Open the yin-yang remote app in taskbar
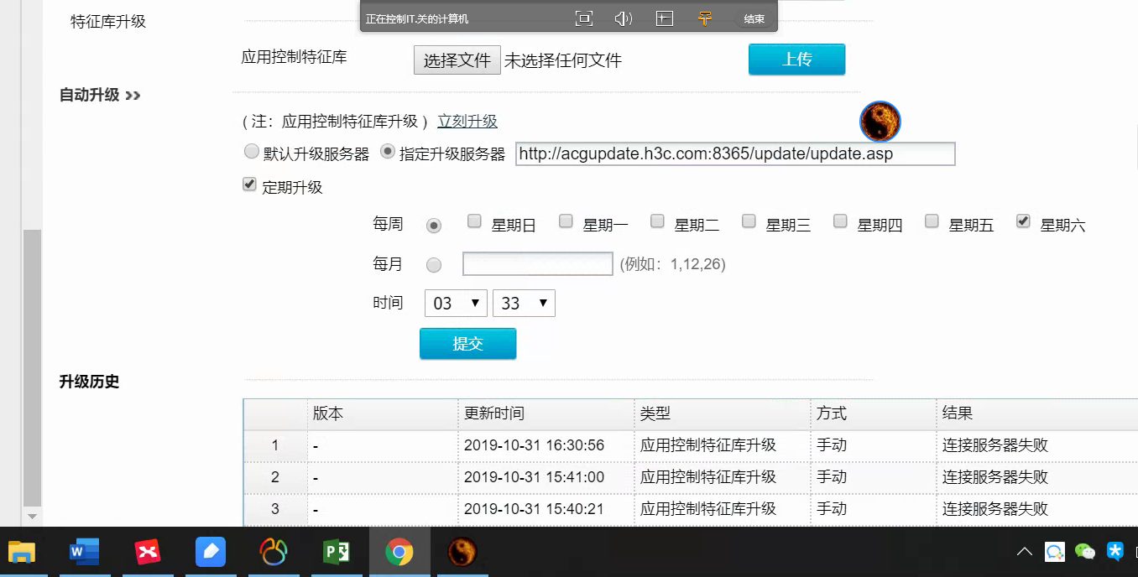1138x577 pixels. tap(462, 552)
